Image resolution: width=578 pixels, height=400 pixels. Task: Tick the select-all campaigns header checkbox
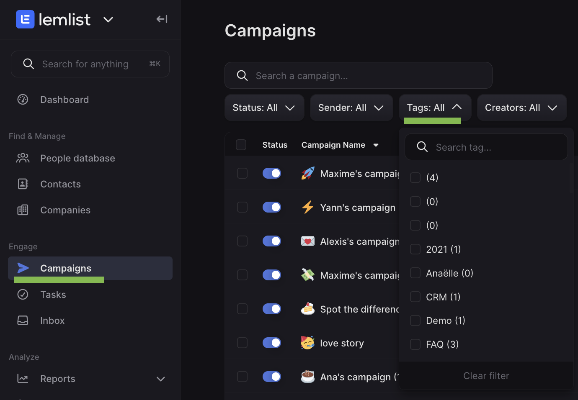[241, 145]
